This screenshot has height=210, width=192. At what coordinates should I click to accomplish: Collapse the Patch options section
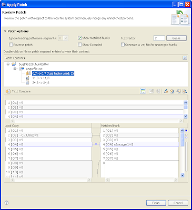pyautogui.click(x=5, y=31)
